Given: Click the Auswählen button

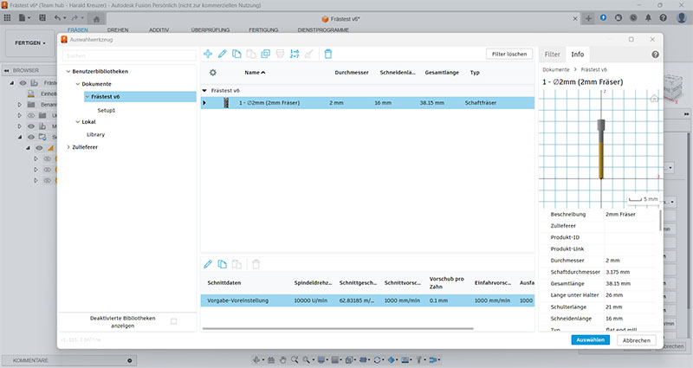Looking at the screenshot, I should pos(591,340).
